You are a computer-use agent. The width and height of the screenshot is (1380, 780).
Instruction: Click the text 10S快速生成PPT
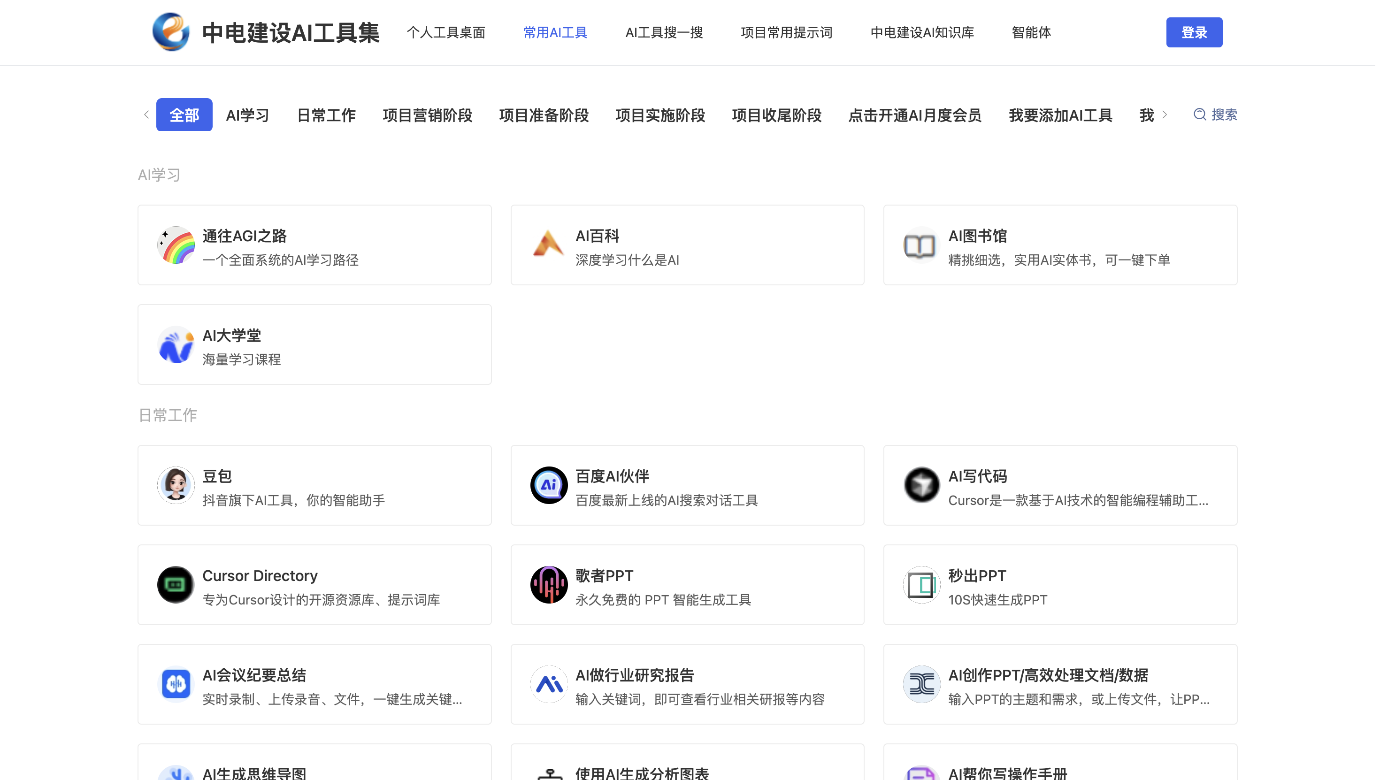pos(1001,601)
